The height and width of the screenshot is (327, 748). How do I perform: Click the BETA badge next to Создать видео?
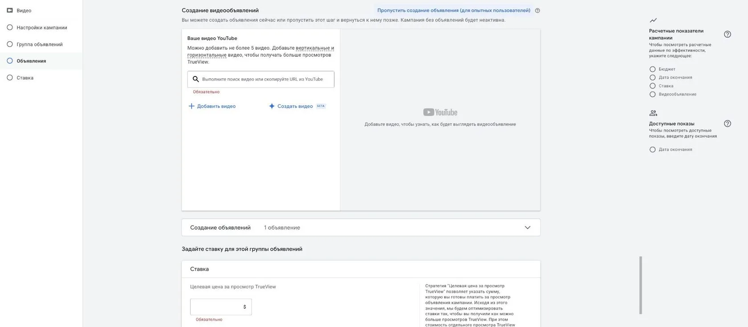coord(321,106)
